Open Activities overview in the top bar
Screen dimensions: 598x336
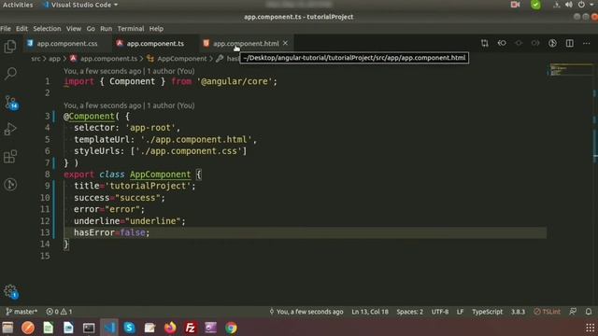[x=18, y=5]
